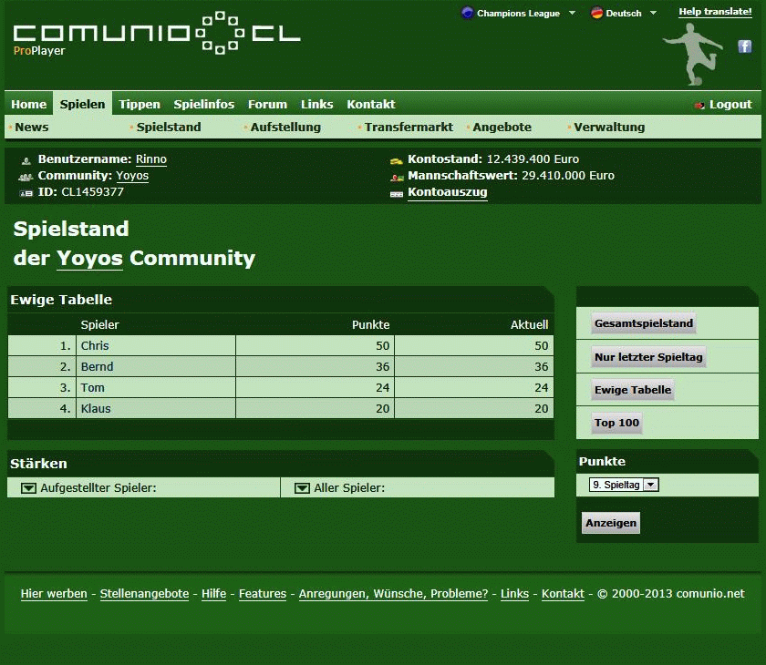
Task: Switch to the Tippen tab
Action: click(139, 104)
